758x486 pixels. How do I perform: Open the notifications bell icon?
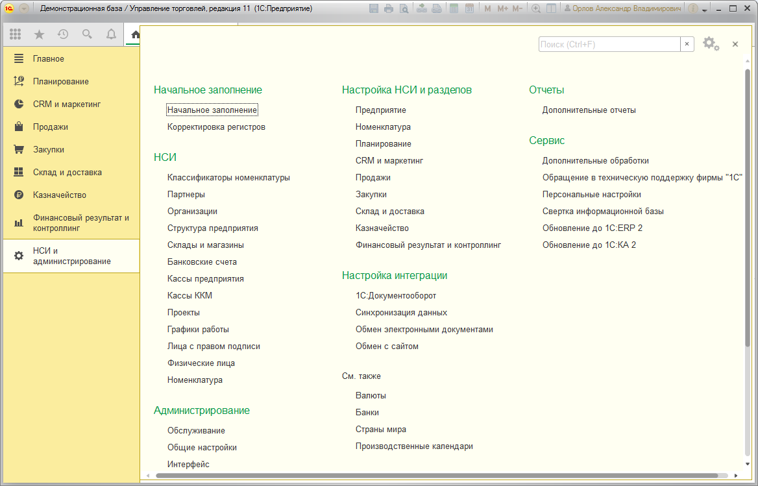tap(111, 34)
